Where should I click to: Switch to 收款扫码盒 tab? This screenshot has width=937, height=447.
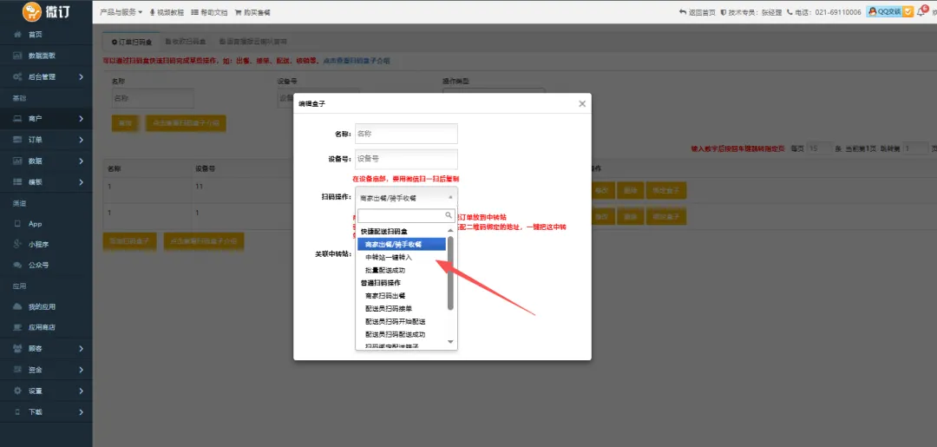click(x=186, y=42)
